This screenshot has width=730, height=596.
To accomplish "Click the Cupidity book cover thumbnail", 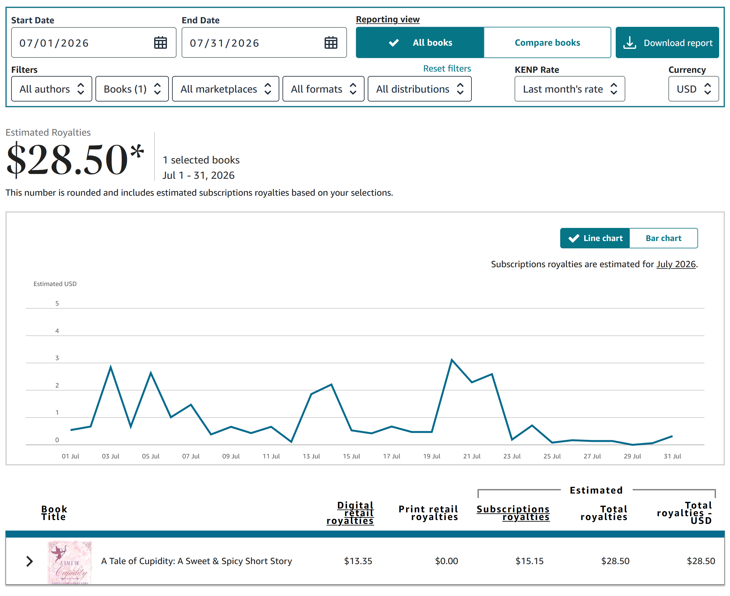I will pyautogui.click(x=70, y=563).
